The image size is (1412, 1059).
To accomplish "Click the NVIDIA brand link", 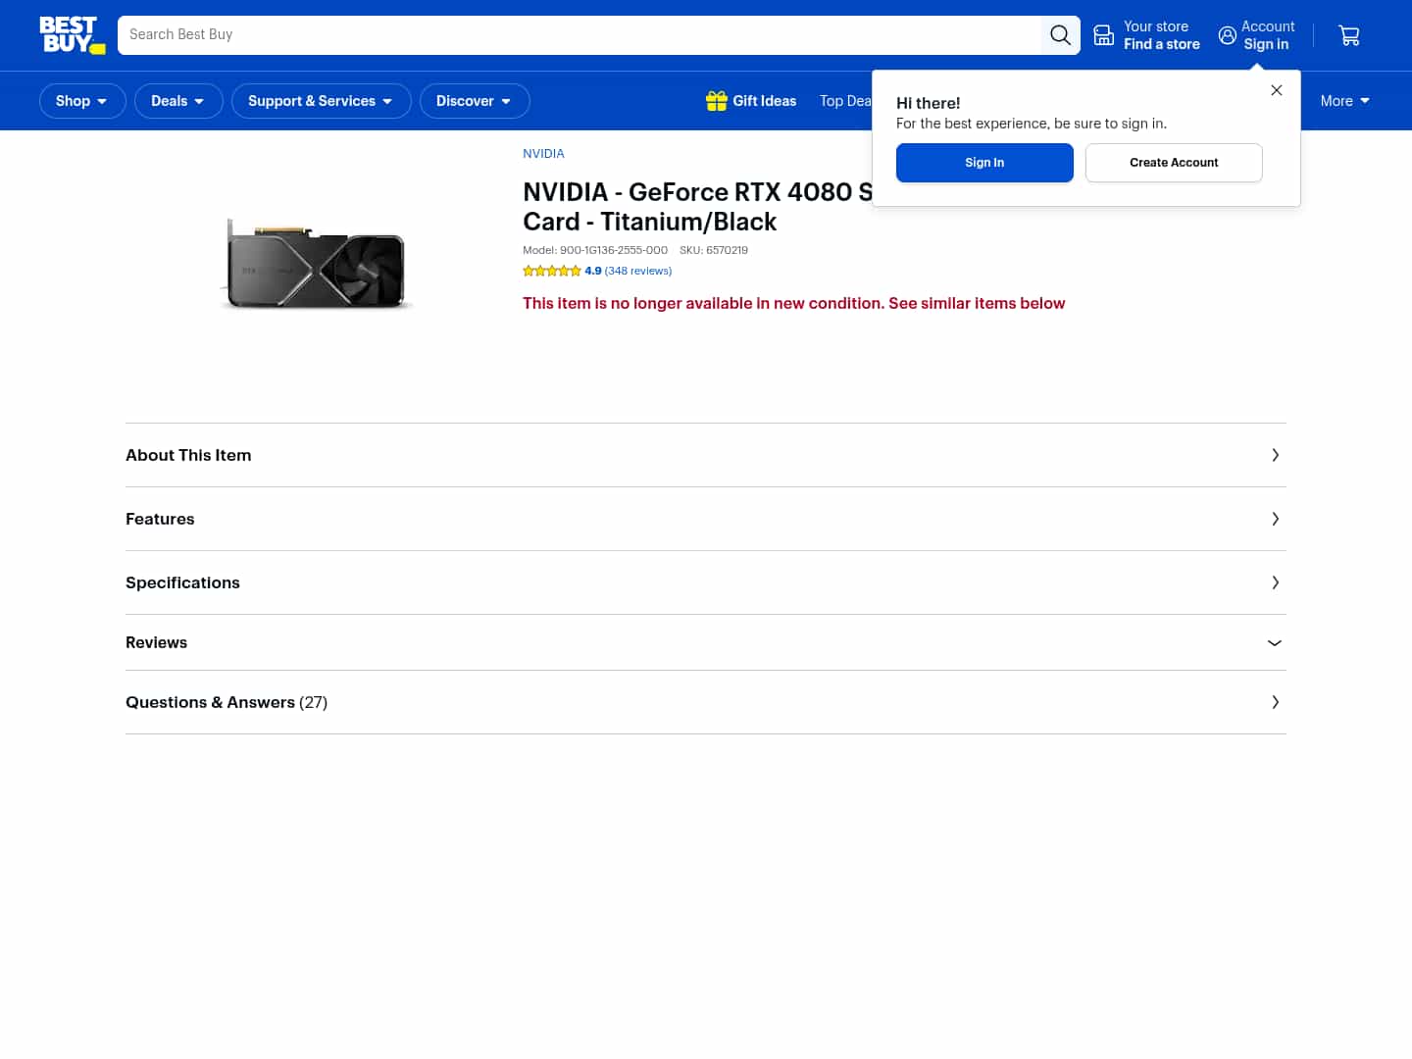I will coord(543,154).
